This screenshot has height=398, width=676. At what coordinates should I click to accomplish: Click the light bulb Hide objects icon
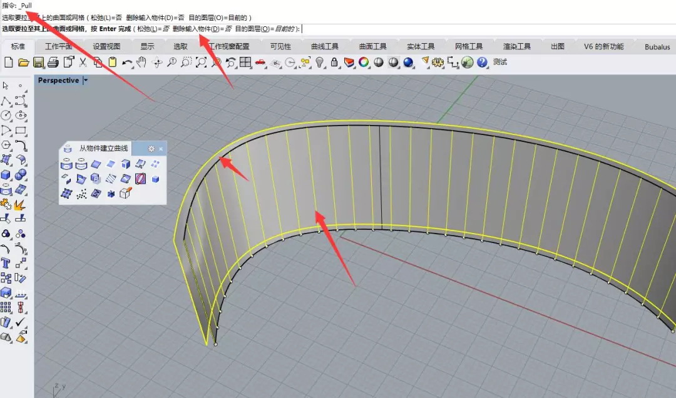tap(320, 62)
